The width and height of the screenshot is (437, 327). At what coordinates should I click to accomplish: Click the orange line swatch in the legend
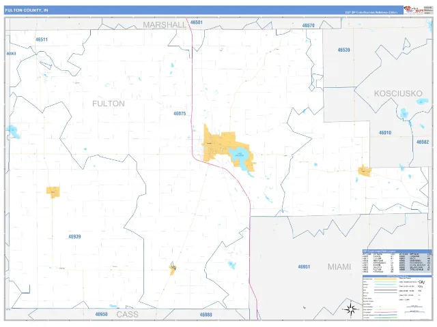pos(385,279)
